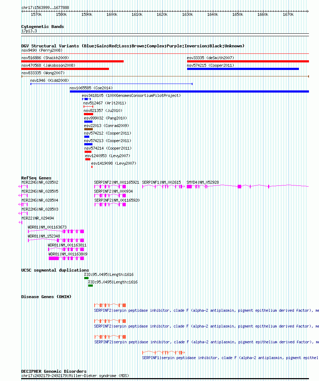Select the nsv1946 (Kidd2008) variant line
Image resolution: width=319 pixels, height=381 pixels.
click(x=111, y=84)
